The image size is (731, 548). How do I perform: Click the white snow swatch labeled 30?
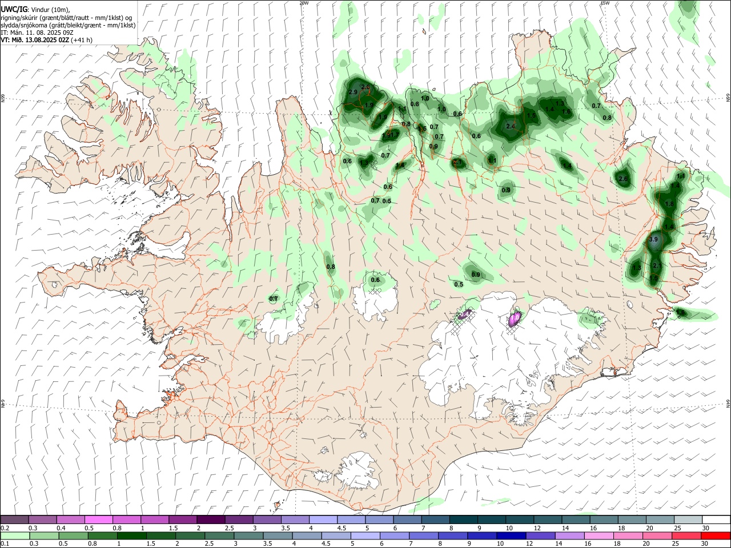tap(715, 520)
